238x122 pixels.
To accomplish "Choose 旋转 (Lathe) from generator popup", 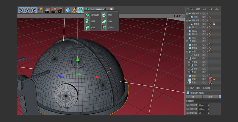I will click(87, 21).
